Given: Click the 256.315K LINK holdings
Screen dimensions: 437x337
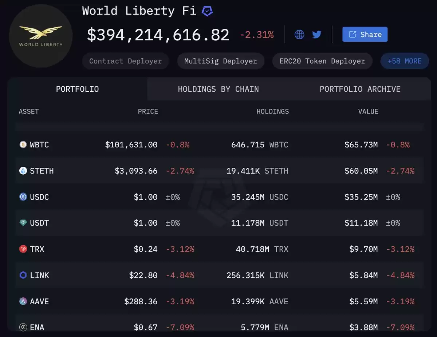Looking at the screenshot, I should coord(257,275).
